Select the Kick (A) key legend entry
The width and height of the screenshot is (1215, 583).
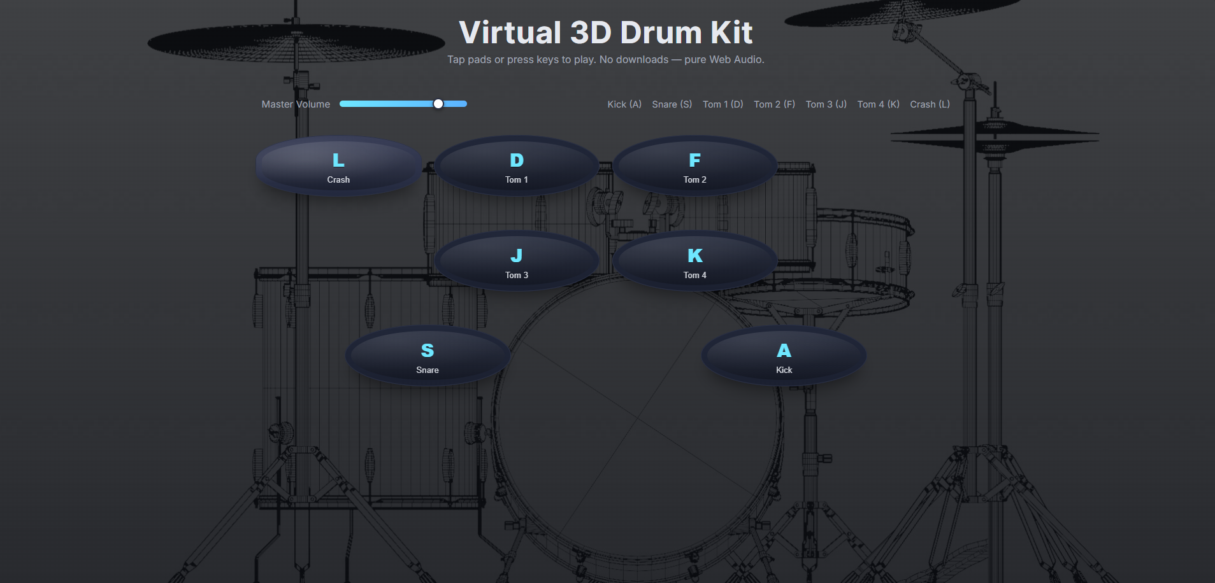point(624,104)
